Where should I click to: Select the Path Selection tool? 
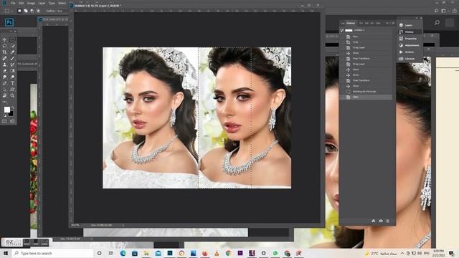(5, 90)
